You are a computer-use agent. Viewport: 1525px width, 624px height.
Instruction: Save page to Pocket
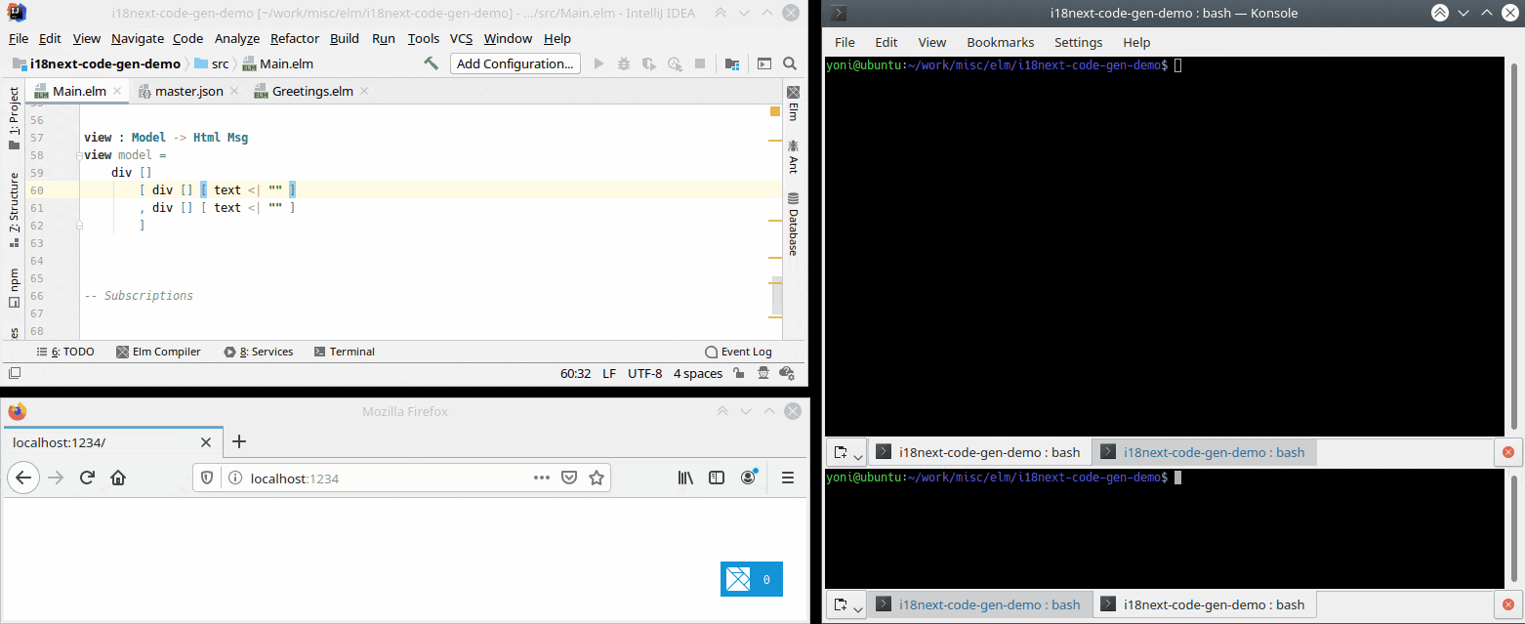click(x=569, y=478)
